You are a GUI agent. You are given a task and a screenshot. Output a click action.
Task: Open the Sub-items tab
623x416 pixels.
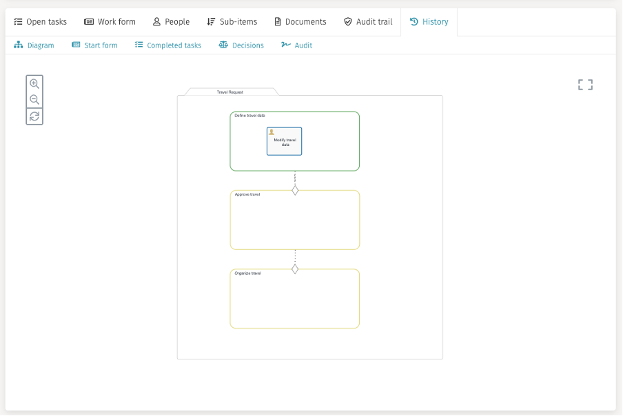pyautogui.click(x=232, y=22)
